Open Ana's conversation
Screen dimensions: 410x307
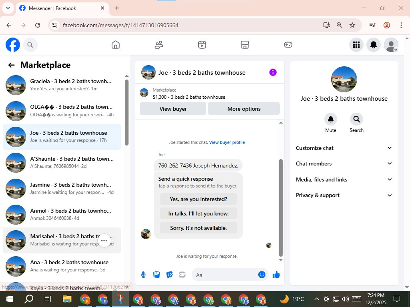point(62,266)
